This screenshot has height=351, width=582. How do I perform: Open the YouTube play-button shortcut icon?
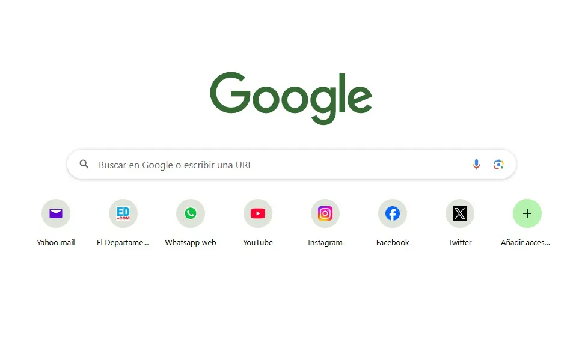point(258,213)
